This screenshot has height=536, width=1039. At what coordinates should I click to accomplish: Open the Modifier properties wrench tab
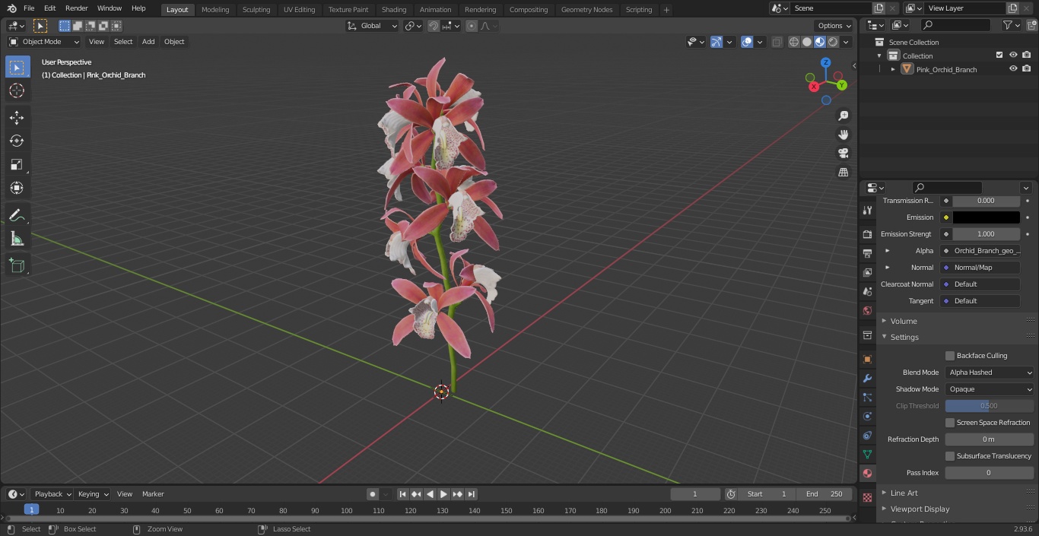click(x=867, y=378)
